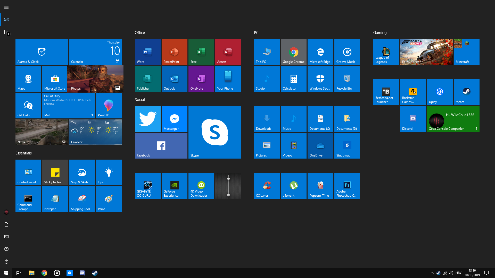Launch Adobe Photoshop CC tile
The height and width of the screenshot is (278, 495).
347,186
